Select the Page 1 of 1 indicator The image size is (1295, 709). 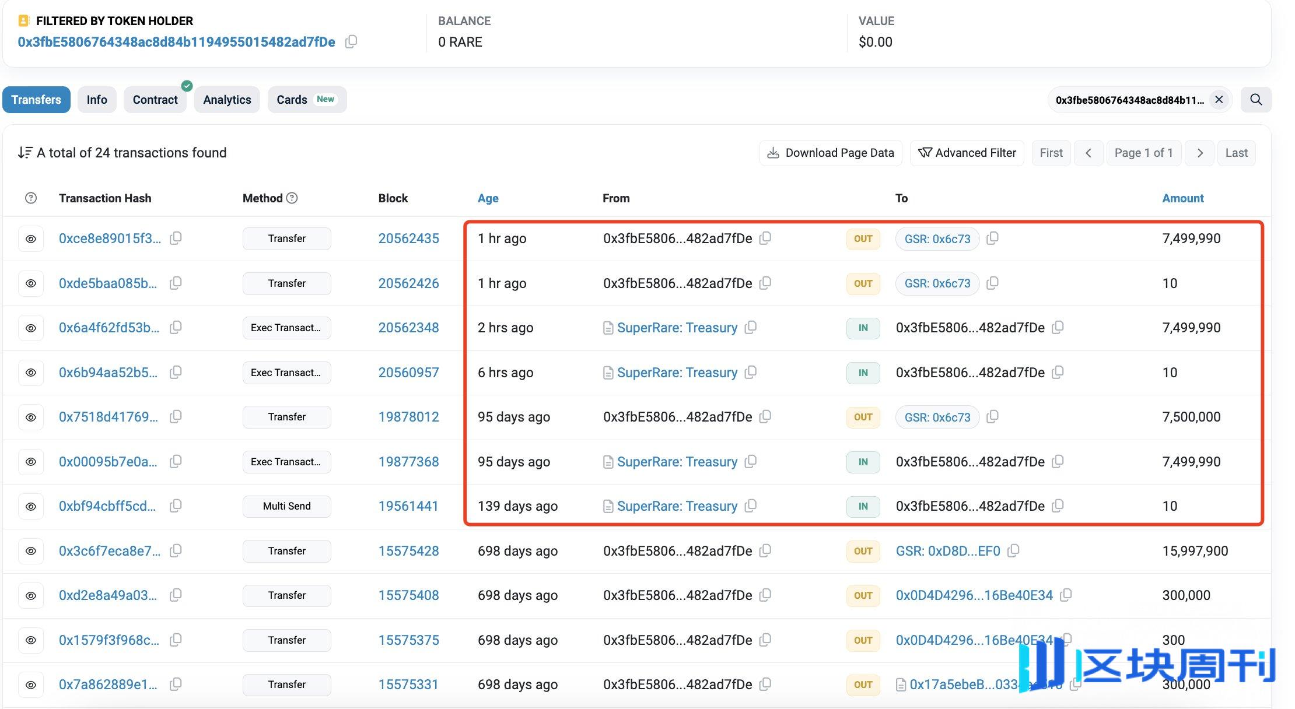pos(1144,153)
